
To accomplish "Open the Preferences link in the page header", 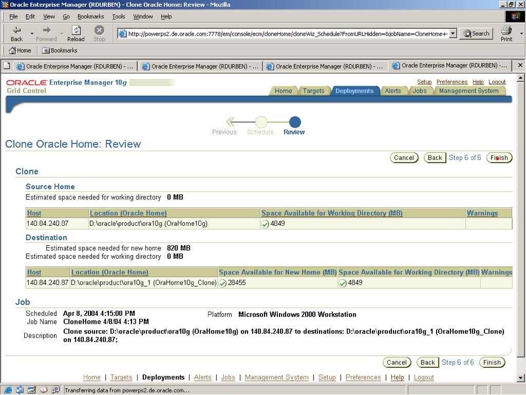I will coord(452,82).
